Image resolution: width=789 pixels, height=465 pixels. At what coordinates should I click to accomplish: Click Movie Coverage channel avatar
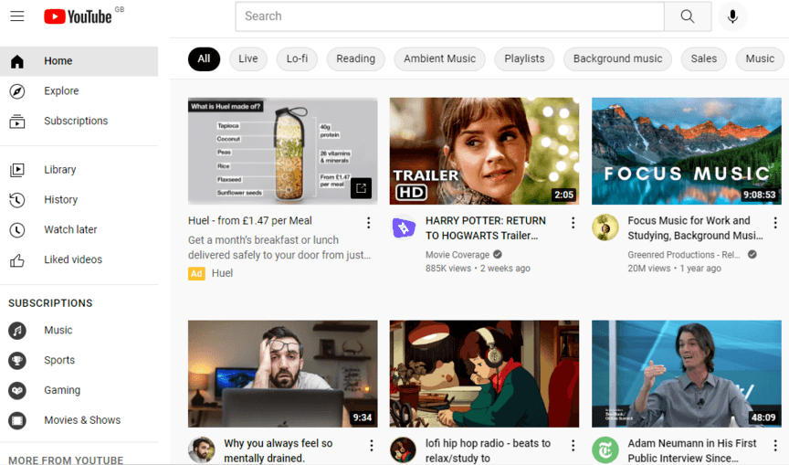coord(404,227)
